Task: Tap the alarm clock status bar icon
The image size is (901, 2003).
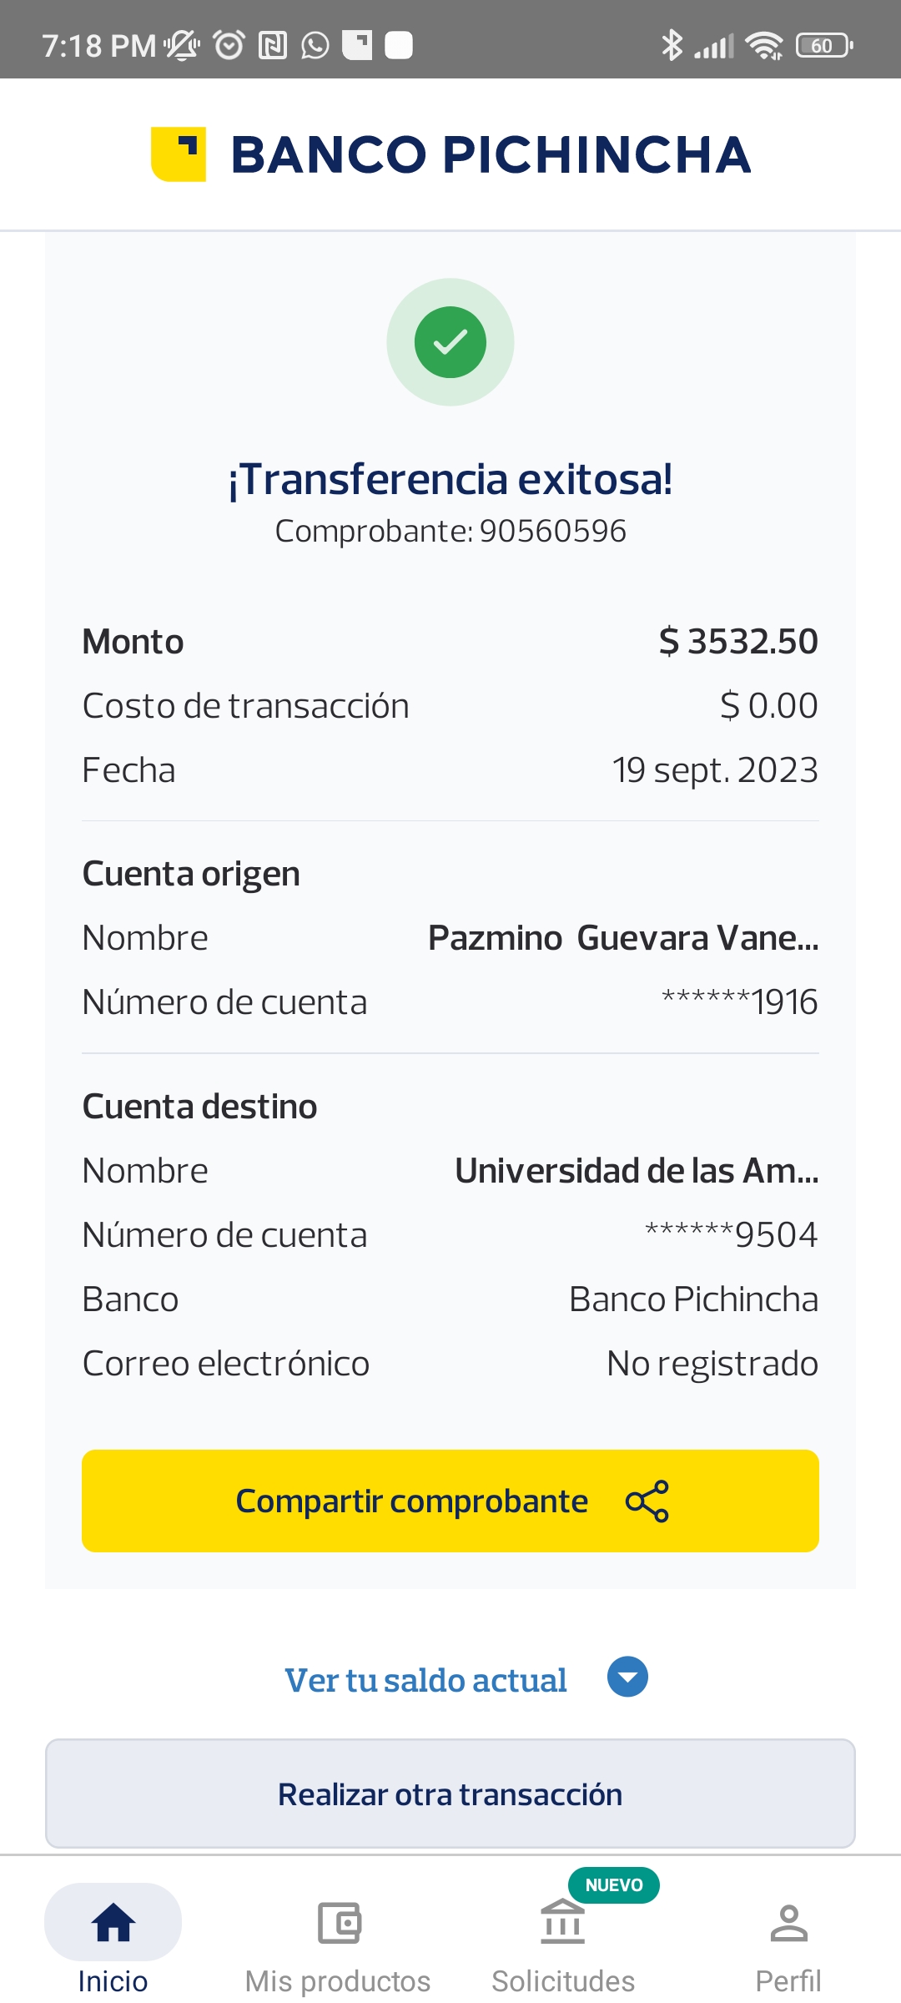Action: click(x=229, y=45)
